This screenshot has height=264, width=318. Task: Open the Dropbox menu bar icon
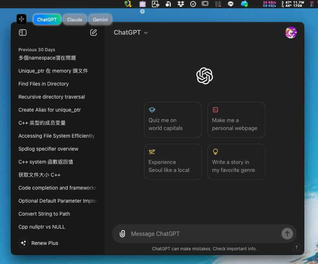coord(181,4)
